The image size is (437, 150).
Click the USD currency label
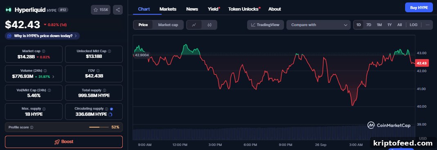(x=423, y=138)
